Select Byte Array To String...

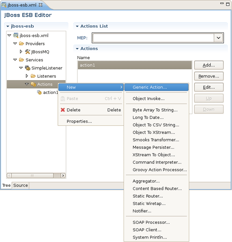click(x=156, y=110)
